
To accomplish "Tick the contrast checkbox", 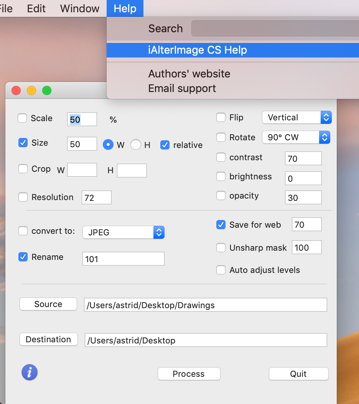I will 221,157.
